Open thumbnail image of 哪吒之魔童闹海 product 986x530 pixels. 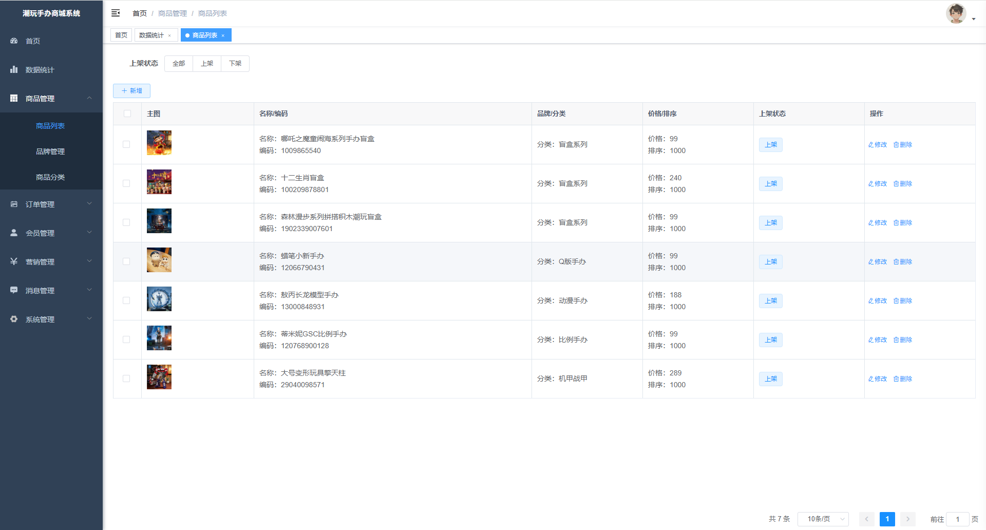point(159,143)
